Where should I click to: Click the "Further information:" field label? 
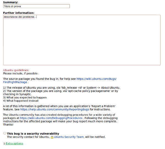point(19,13)
